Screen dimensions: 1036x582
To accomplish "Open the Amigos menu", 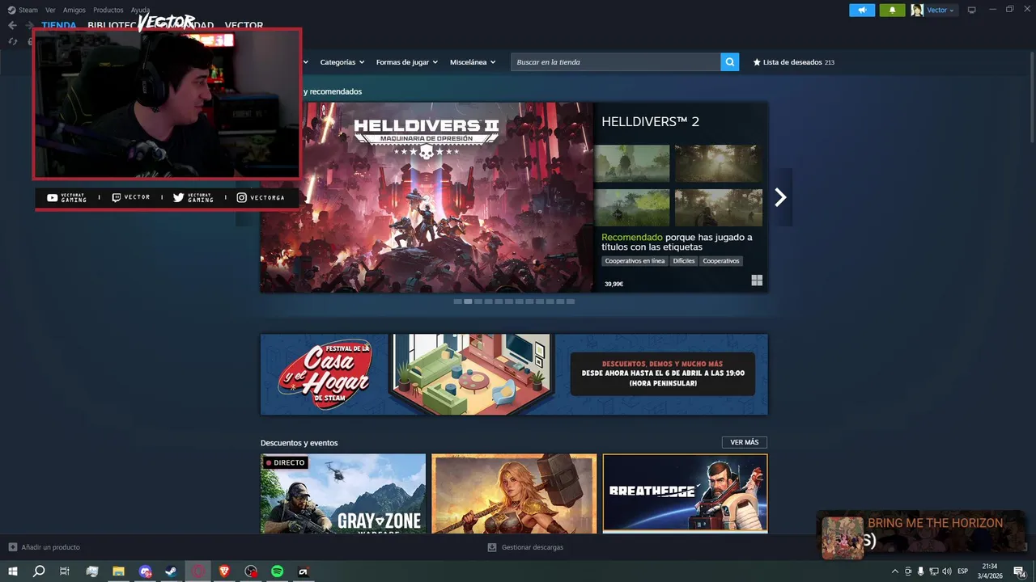I will pyautogui.click(x=74, y=10).
